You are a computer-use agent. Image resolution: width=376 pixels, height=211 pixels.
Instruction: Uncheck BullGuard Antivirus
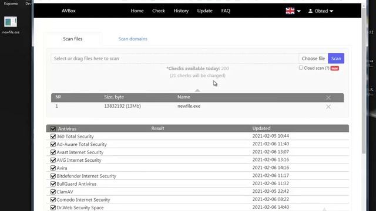[53, 183]
